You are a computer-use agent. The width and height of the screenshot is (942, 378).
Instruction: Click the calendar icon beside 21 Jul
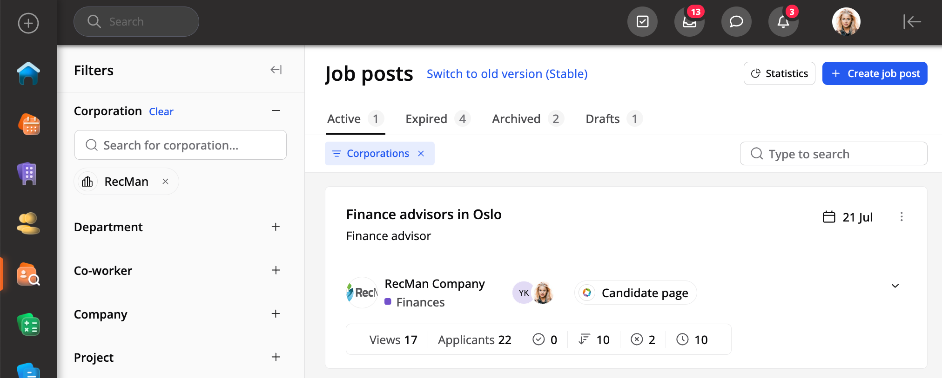[829, 217]
